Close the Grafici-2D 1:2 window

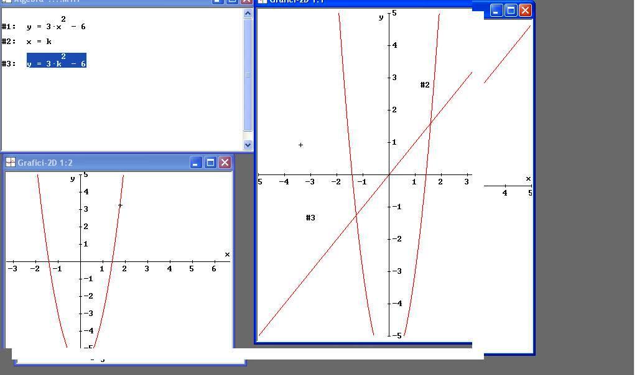(x=225, y=163)
